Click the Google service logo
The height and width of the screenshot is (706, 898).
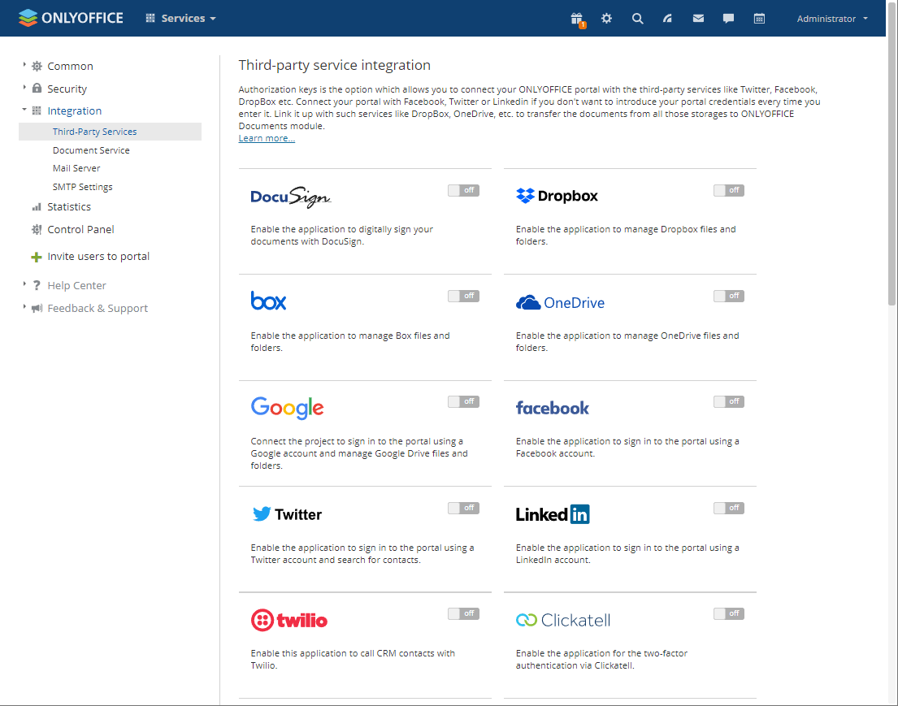(287, 408)
